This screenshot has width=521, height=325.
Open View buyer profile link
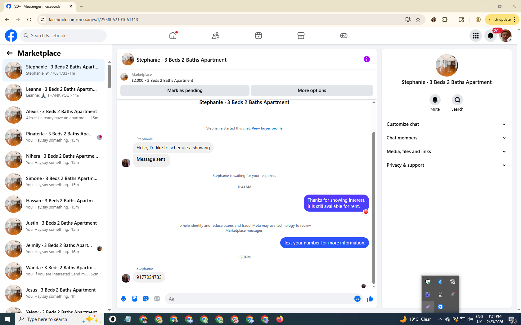tap(267, 128)
